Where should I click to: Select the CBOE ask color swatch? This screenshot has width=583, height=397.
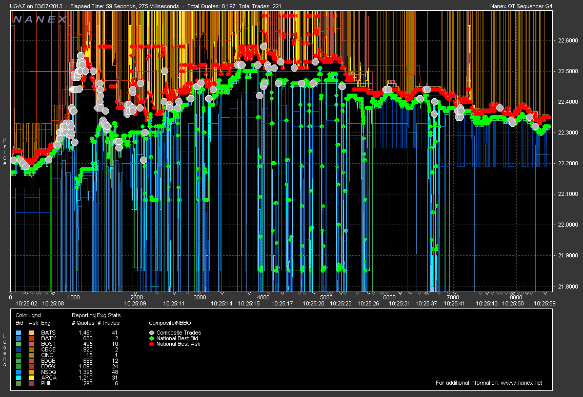coord(31,349)
